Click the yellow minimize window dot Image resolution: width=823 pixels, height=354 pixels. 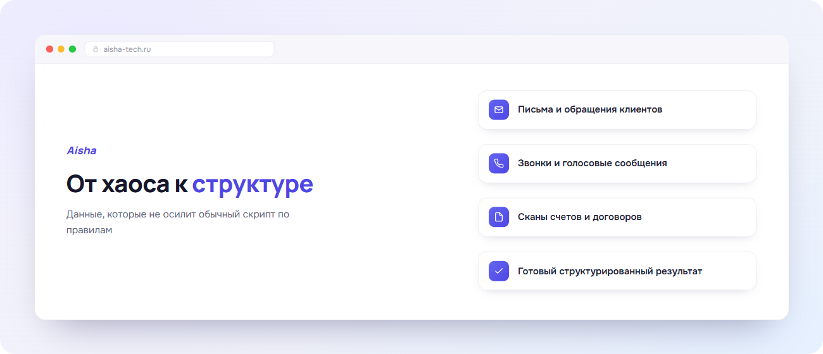(61, 49)
